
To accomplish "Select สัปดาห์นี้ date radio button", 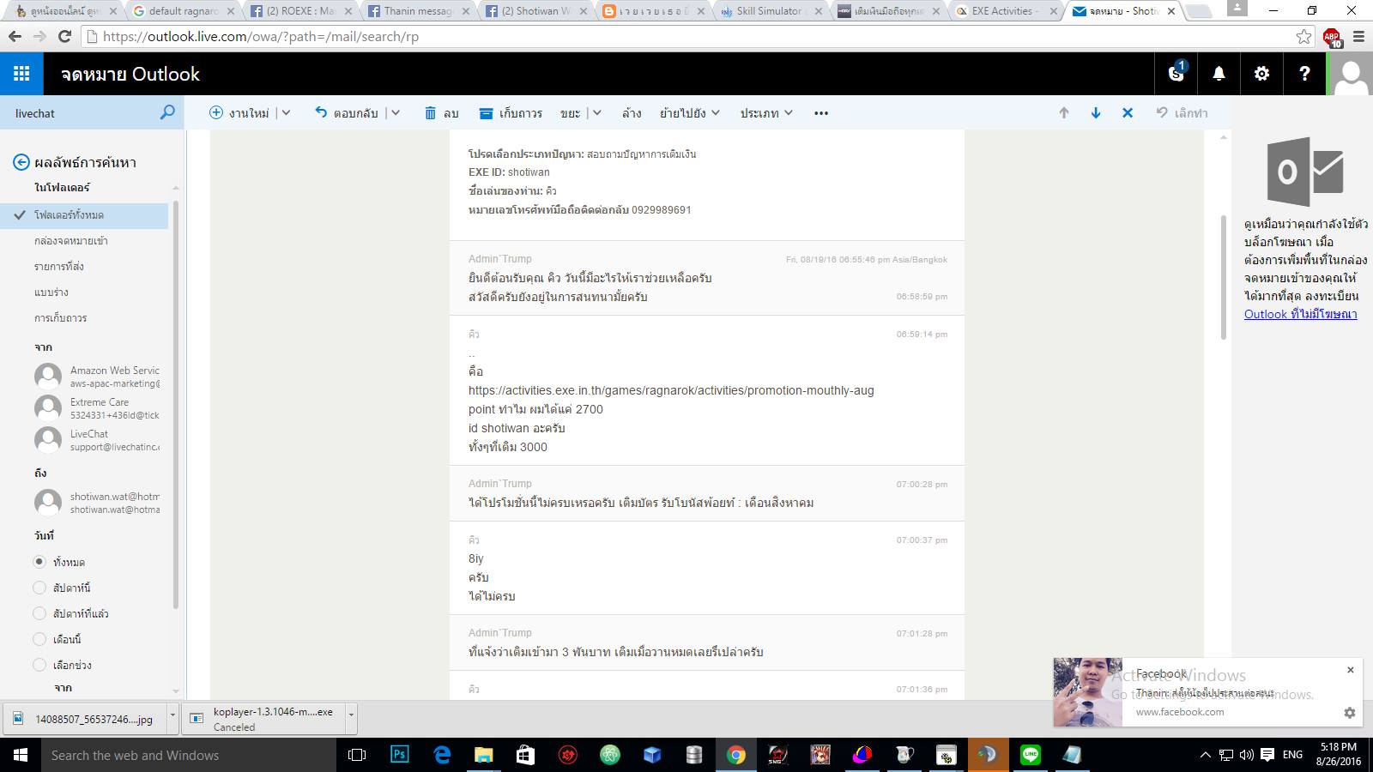I will coord(39,588).
